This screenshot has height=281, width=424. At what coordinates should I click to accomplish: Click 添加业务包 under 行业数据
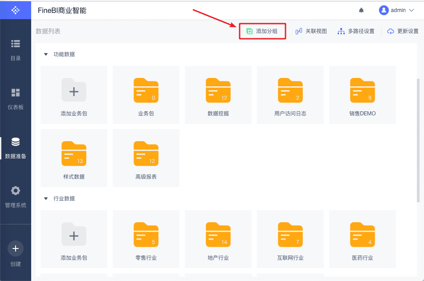coord(74,239)
